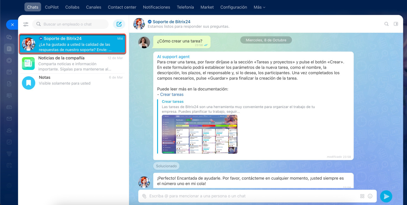Start a new chat with compose icon
Viewport: 407px width, 205px height.
point(119,24)
